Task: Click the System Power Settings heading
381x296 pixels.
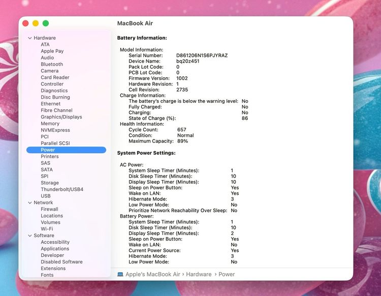Action: pyautogui.click(x=146, y=153)
